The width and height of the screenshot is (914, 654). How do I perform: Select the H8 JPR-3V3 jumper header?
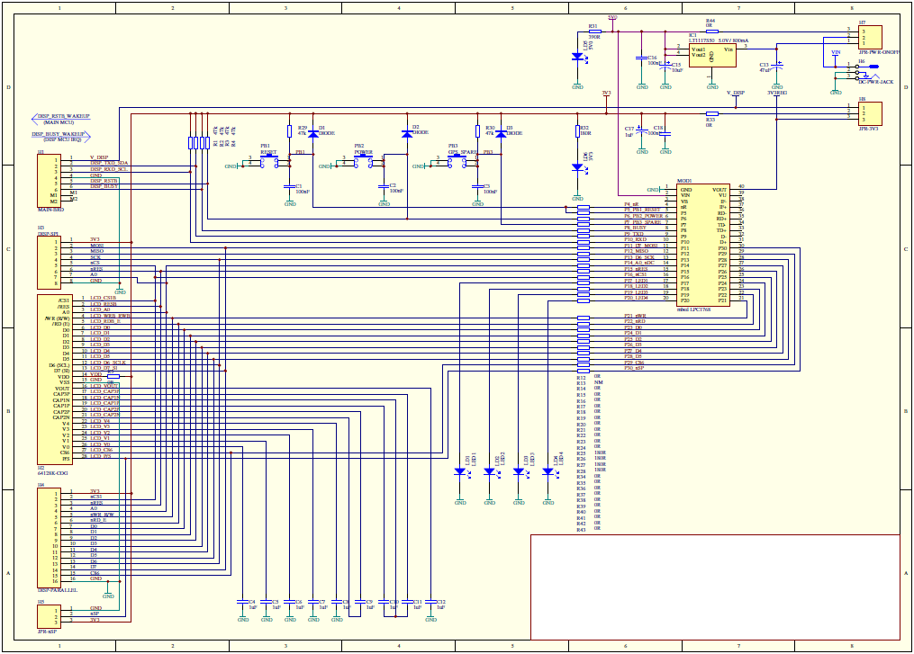pyautogui.click(x=869, y=113)
